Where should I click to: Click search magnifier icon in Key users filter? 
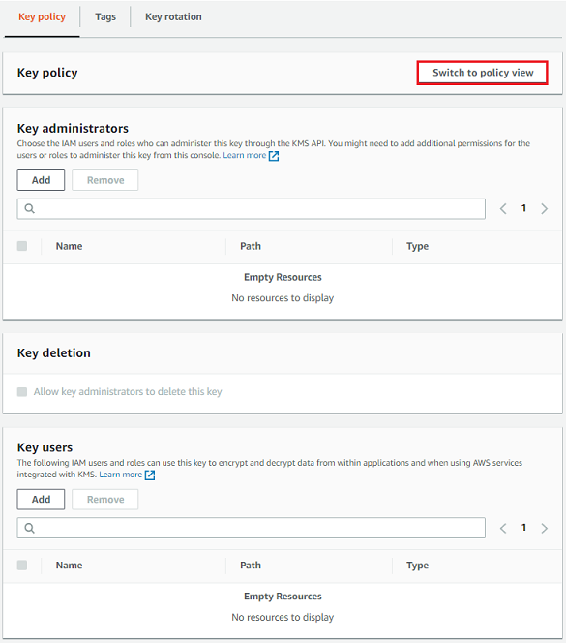click(x=29, y=528)
